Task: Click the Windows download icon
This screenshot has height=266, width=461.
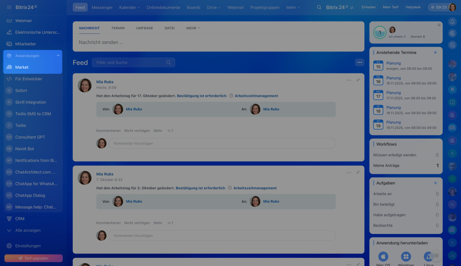Action: (406, 257)
